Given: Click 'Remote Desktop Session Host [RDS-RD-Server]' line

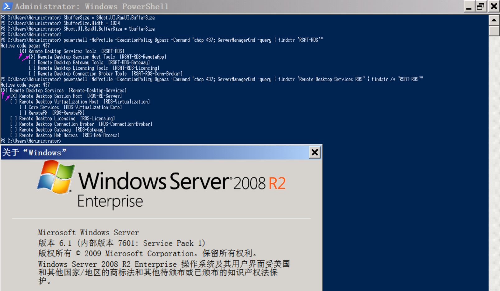Looking at the screenshot, I should (x=66, y=96).
